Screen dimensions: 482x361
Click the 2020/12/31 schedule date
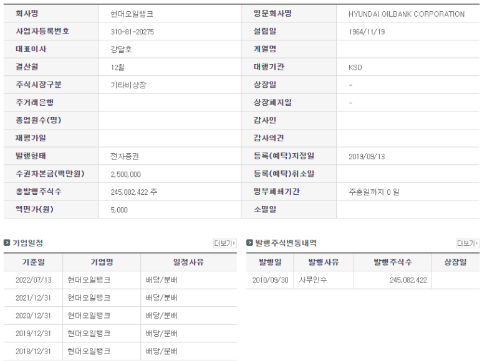click(33, 316)
